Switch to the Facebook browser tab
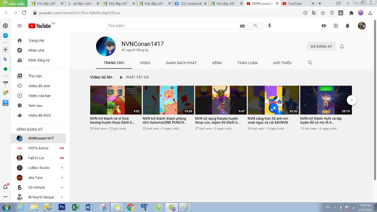 [x=191, y=3]
